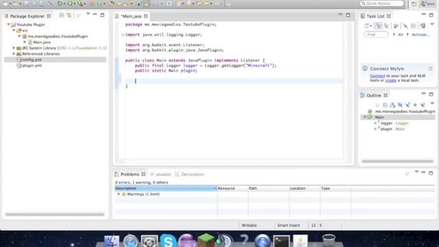Click the New Java Package toolbar icon
439x247 pixels.
[92, 3]
